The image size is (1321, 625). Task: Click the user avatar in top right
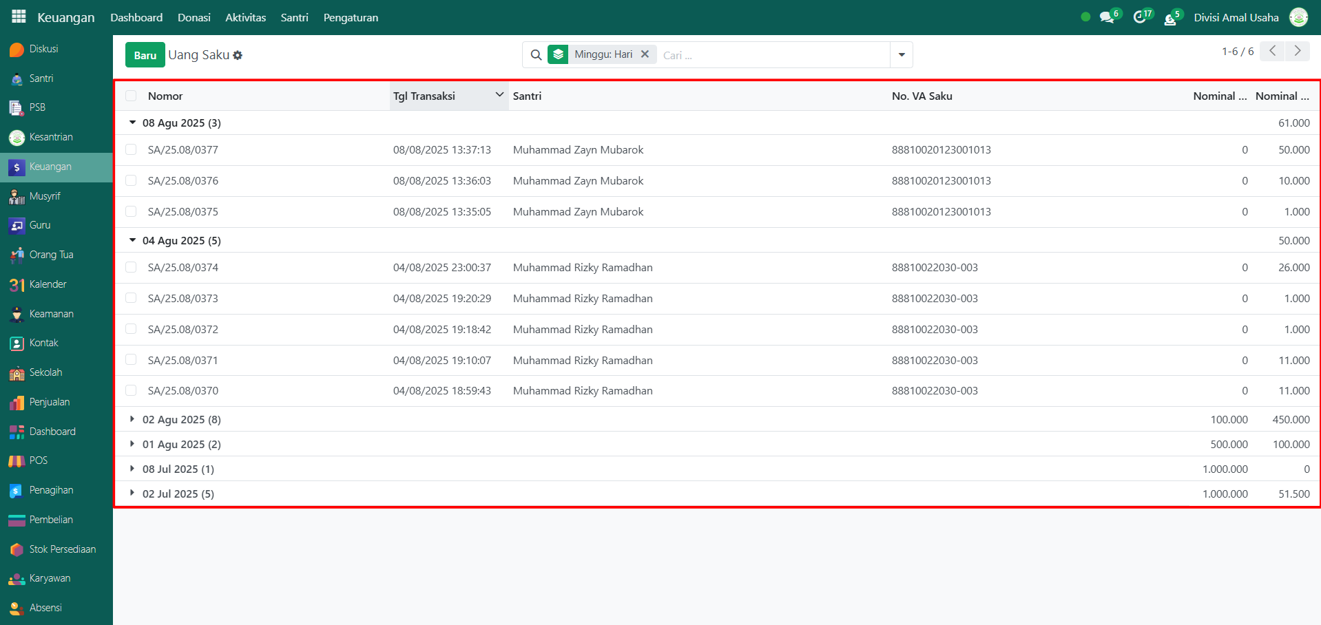[x=1298, y=18]
